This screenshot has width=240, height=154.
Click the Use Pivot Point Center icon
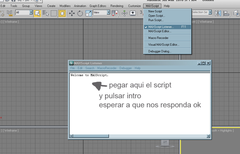pyautogui.click(x=115, y=13)
